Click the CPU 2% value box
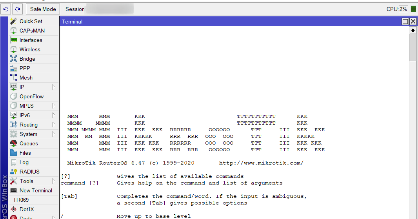 coord(403,9)
